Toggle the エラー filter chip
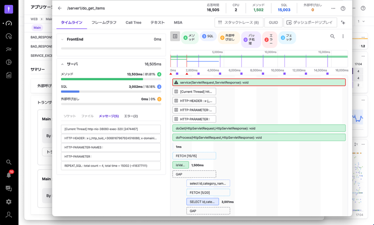The height and width of the screenshot is (225, 374). pos(269,40)
